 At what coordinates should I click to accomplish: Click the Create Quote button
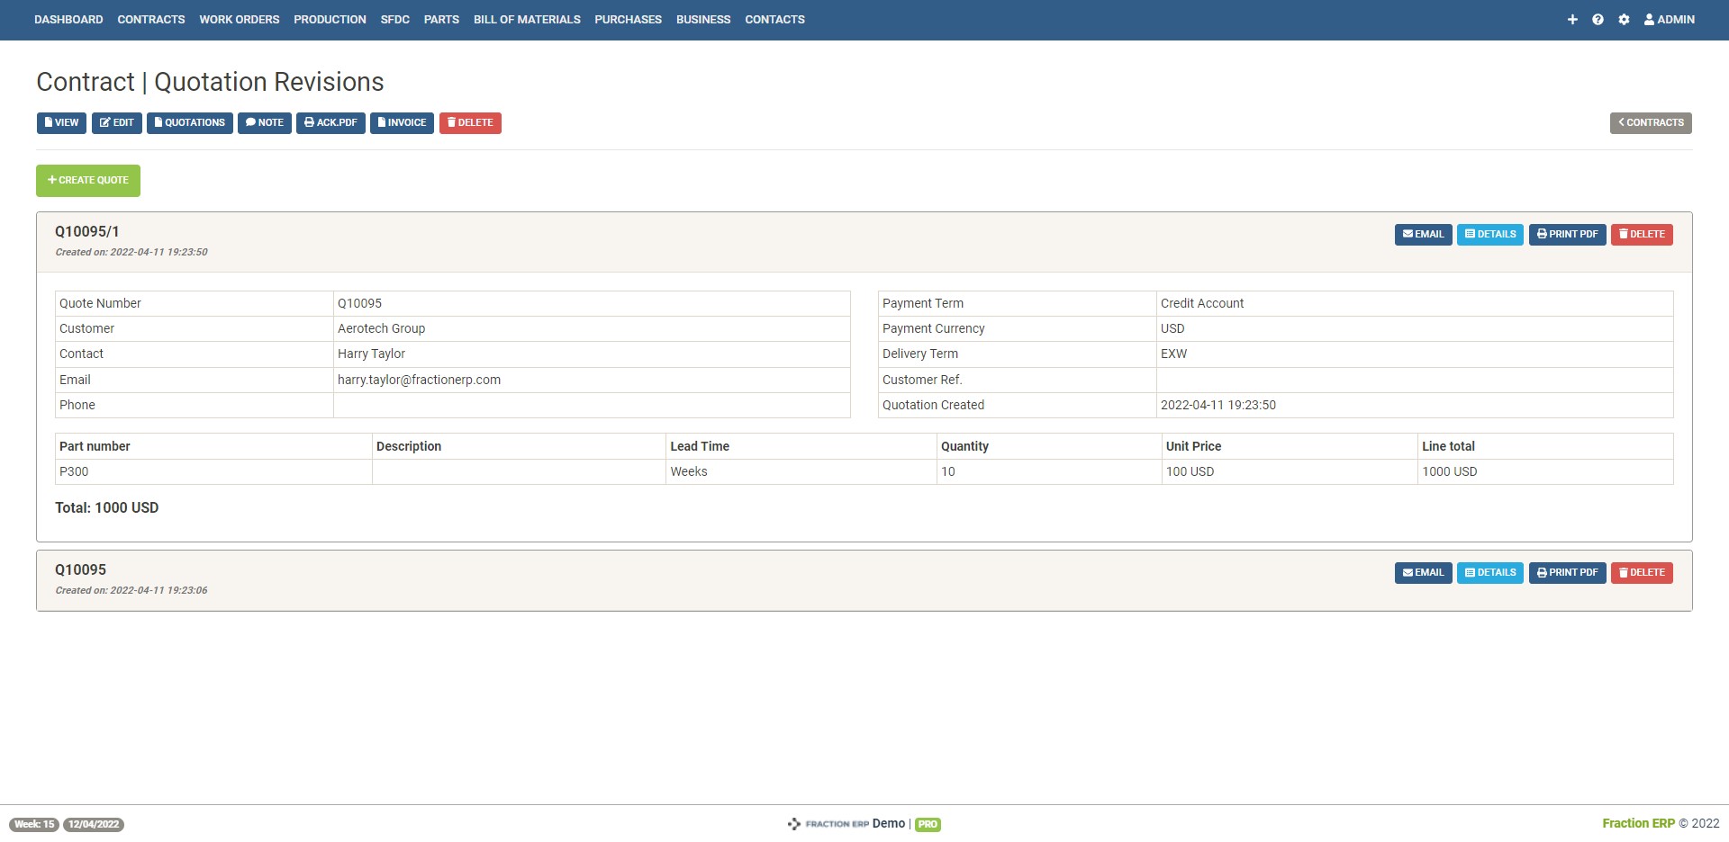click(x=88, y=181)
